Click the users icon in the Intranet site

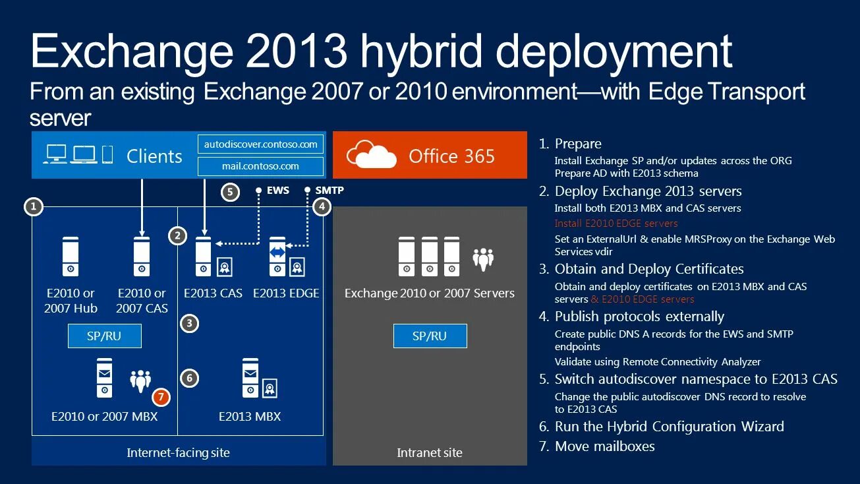[484, 259]
